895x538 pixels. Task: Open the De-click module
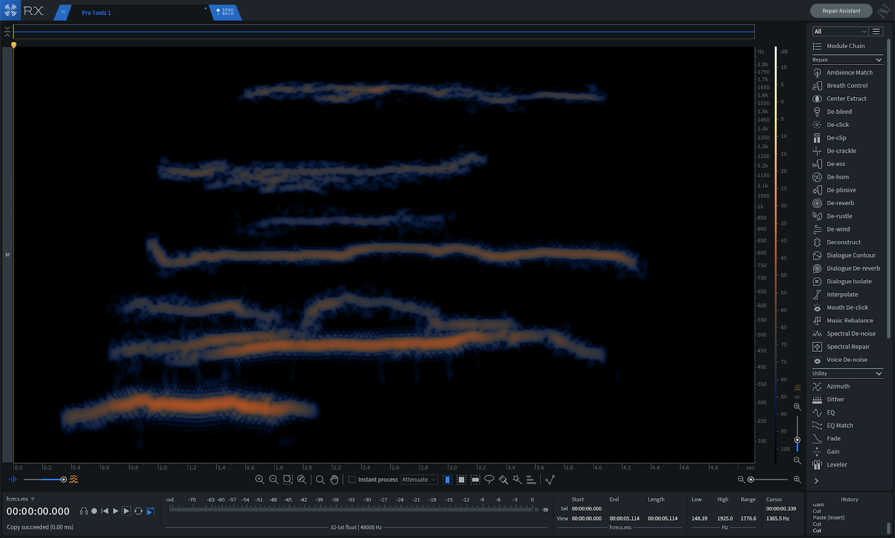point(847,125)
